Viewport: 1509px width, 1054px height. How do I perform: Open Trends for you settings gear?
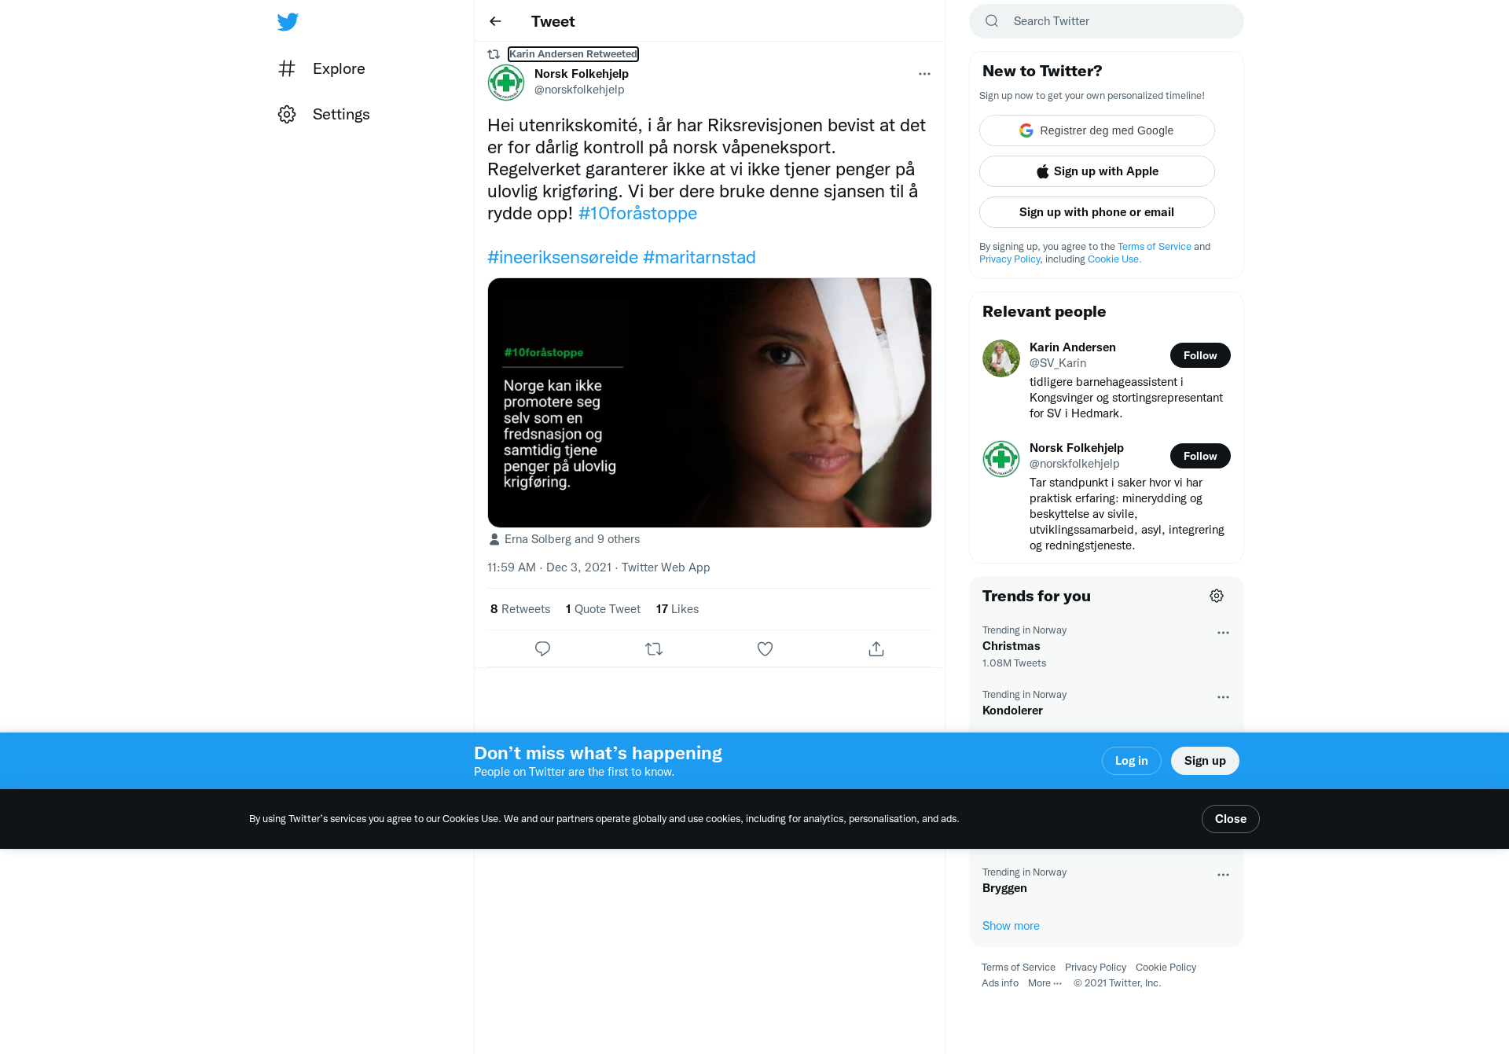[1217, 596]
